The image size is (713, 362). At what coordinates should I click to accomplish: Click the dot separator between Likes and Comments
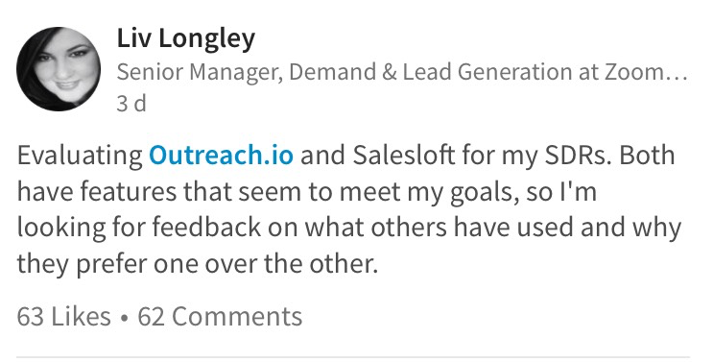click(x=125, y=318)
